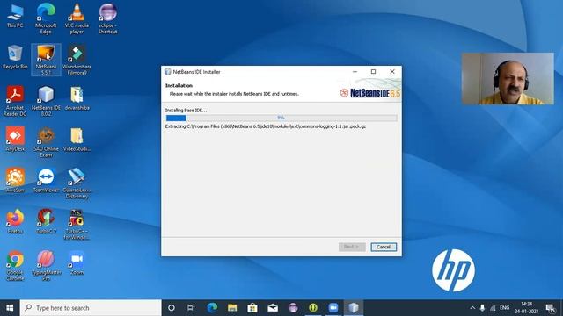The width and height of the screenshot is (563, 316).
Task: Select NetBeans installer taskbar button
Action: [x=354, y=308]
